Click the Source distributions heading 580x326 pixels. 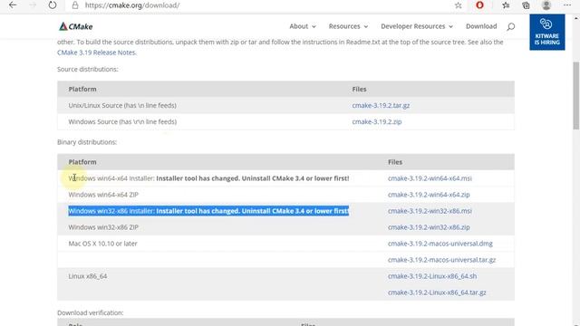pyautogui.click(x=88, y=69)
